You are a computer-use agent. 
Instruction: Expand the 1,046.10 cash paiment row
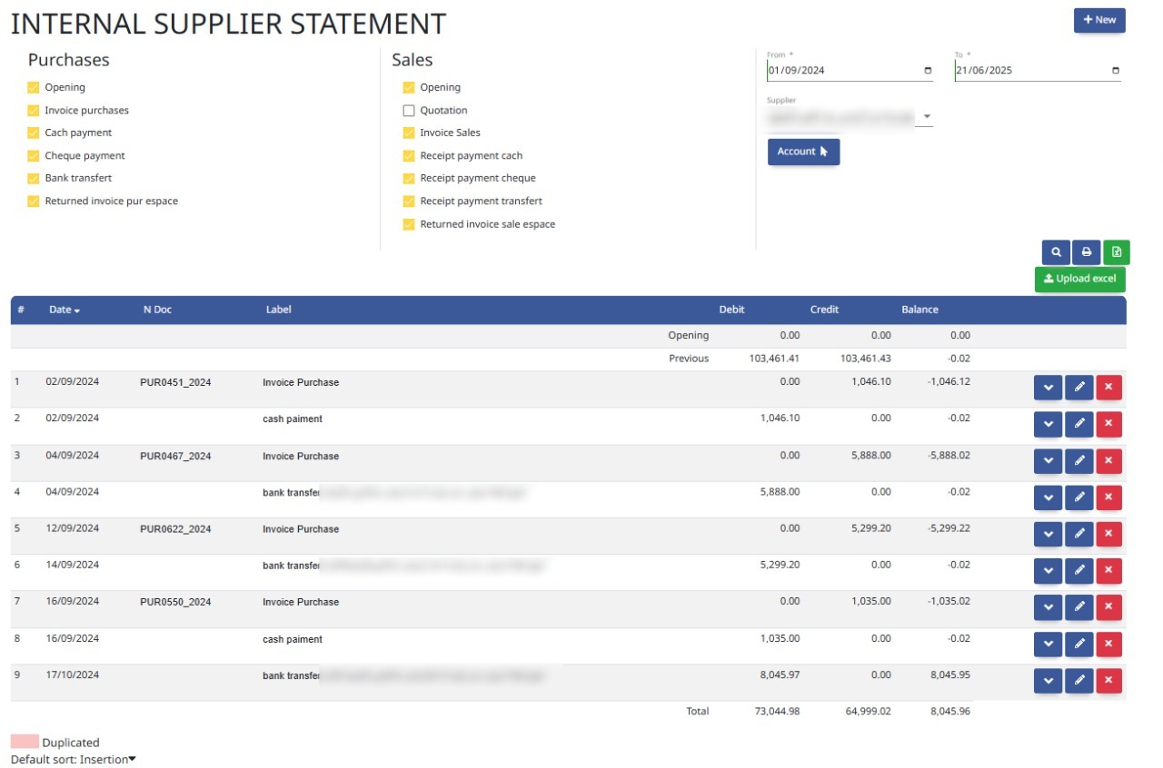point(1049,424)
